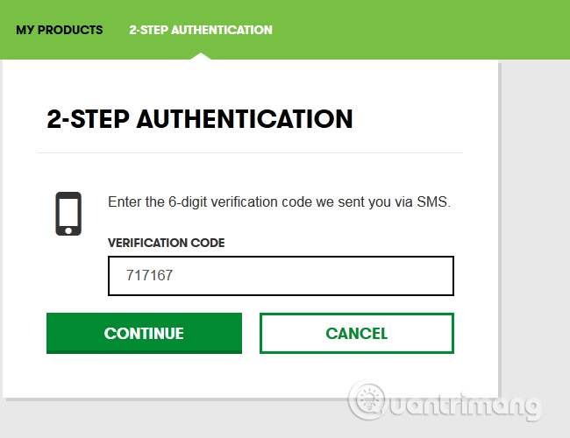Click the white triangle pointer under the active tab
The height and width of the screenshot is (438, 570).
click(201, 56)
